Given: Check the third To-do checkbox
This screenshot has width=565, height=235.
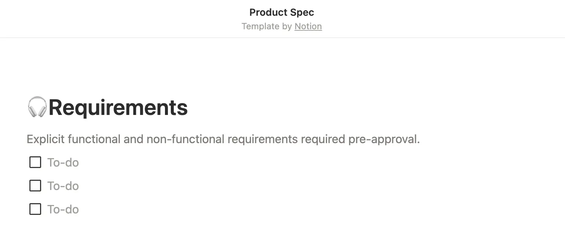Looking at the screenshot, I should [x=35, y=209].
